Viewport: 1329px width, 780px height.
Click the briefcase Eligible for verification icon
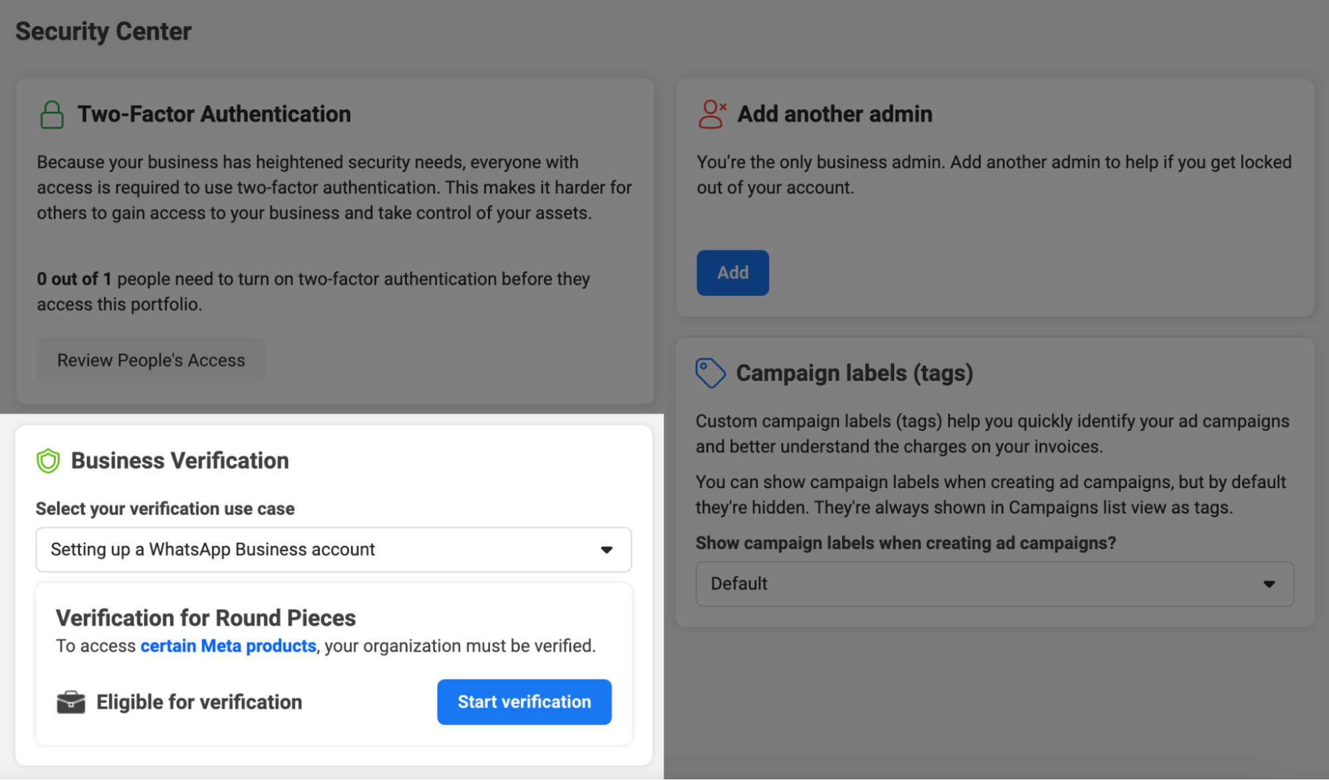tap(71, 702)
